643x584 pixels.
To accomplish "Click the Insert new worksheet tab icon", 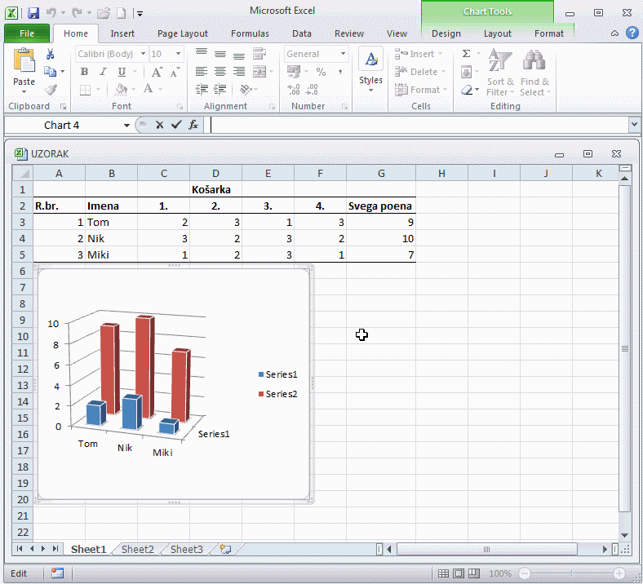I will coord(225,549).
